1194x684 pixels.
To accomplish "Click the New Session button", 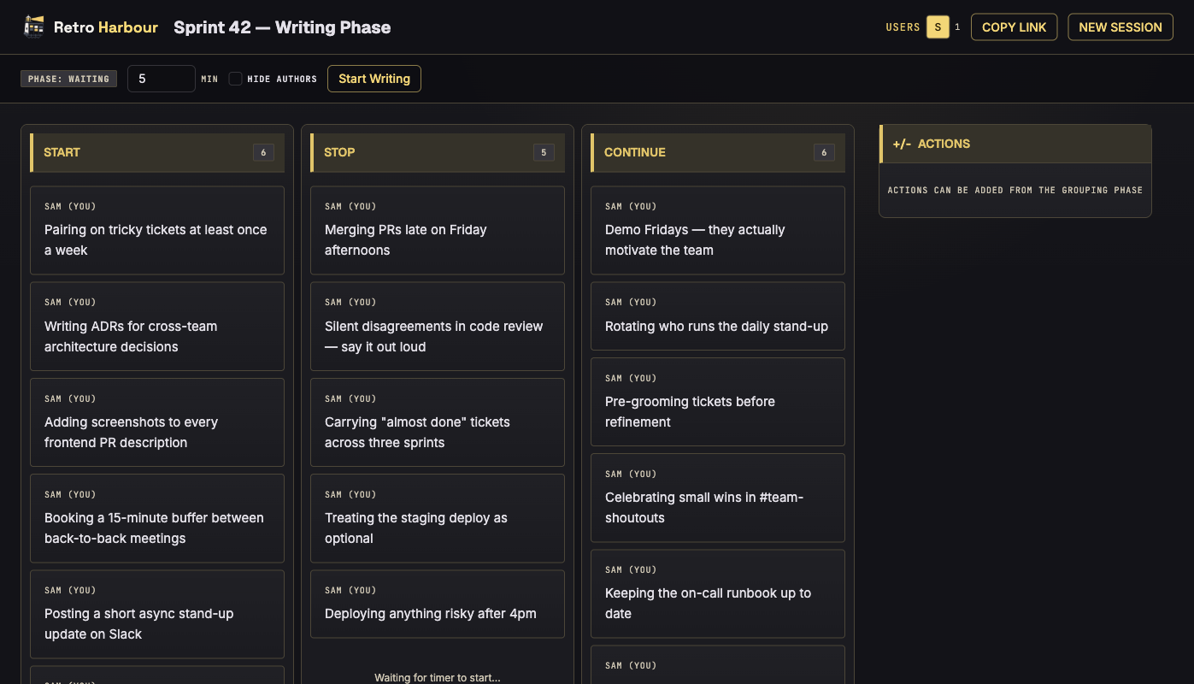I will click(1120, 27).
